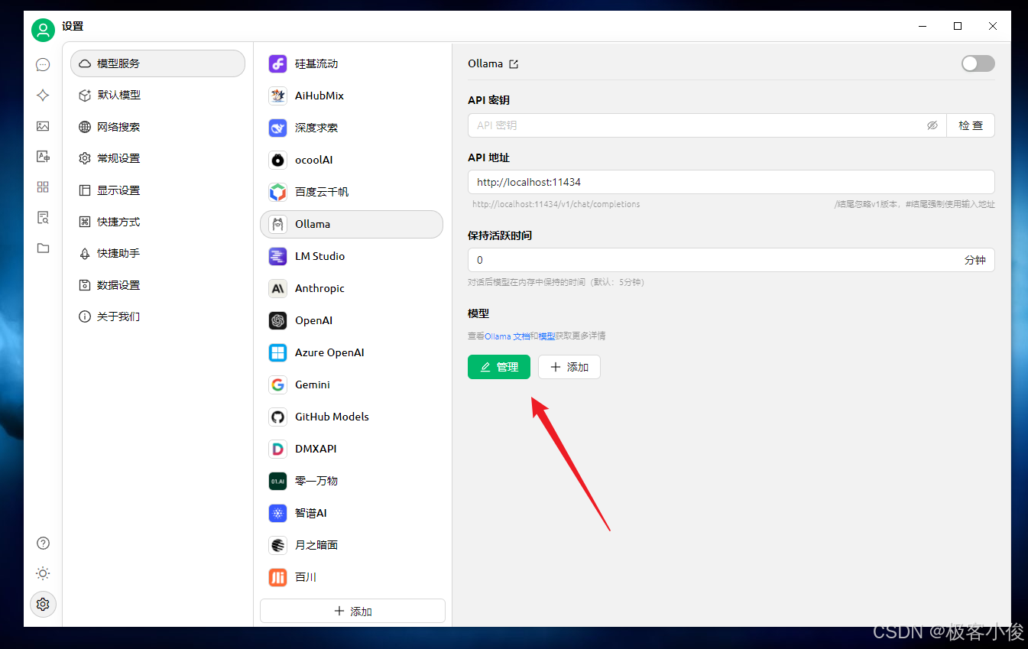Screen dimensions: 1028x649
Task: Open the Ollama 文档 link
Action: (x=507, y=336)
